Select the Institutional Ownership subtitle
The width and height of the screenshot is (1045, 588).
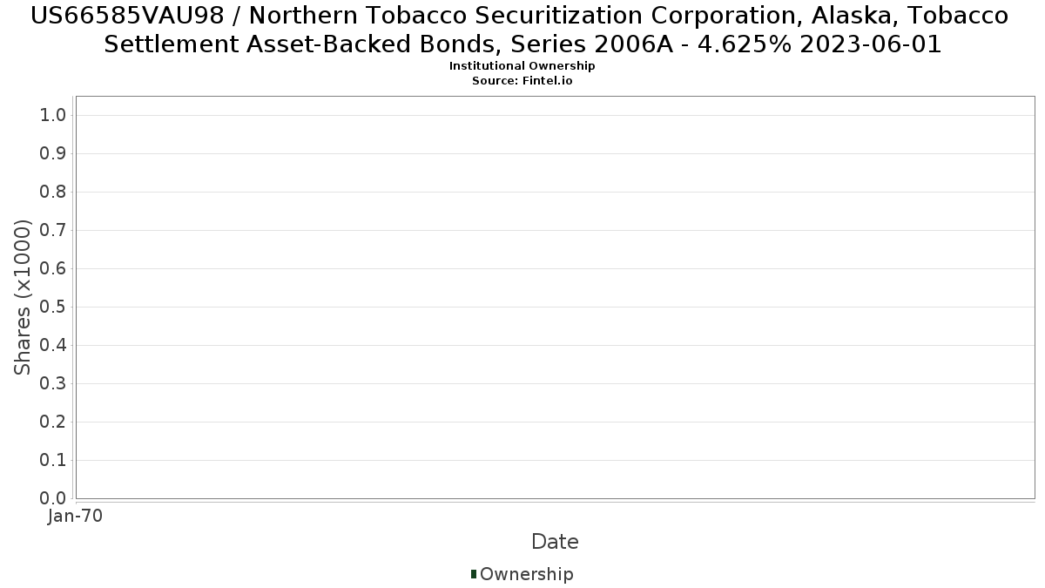point(522,66)
